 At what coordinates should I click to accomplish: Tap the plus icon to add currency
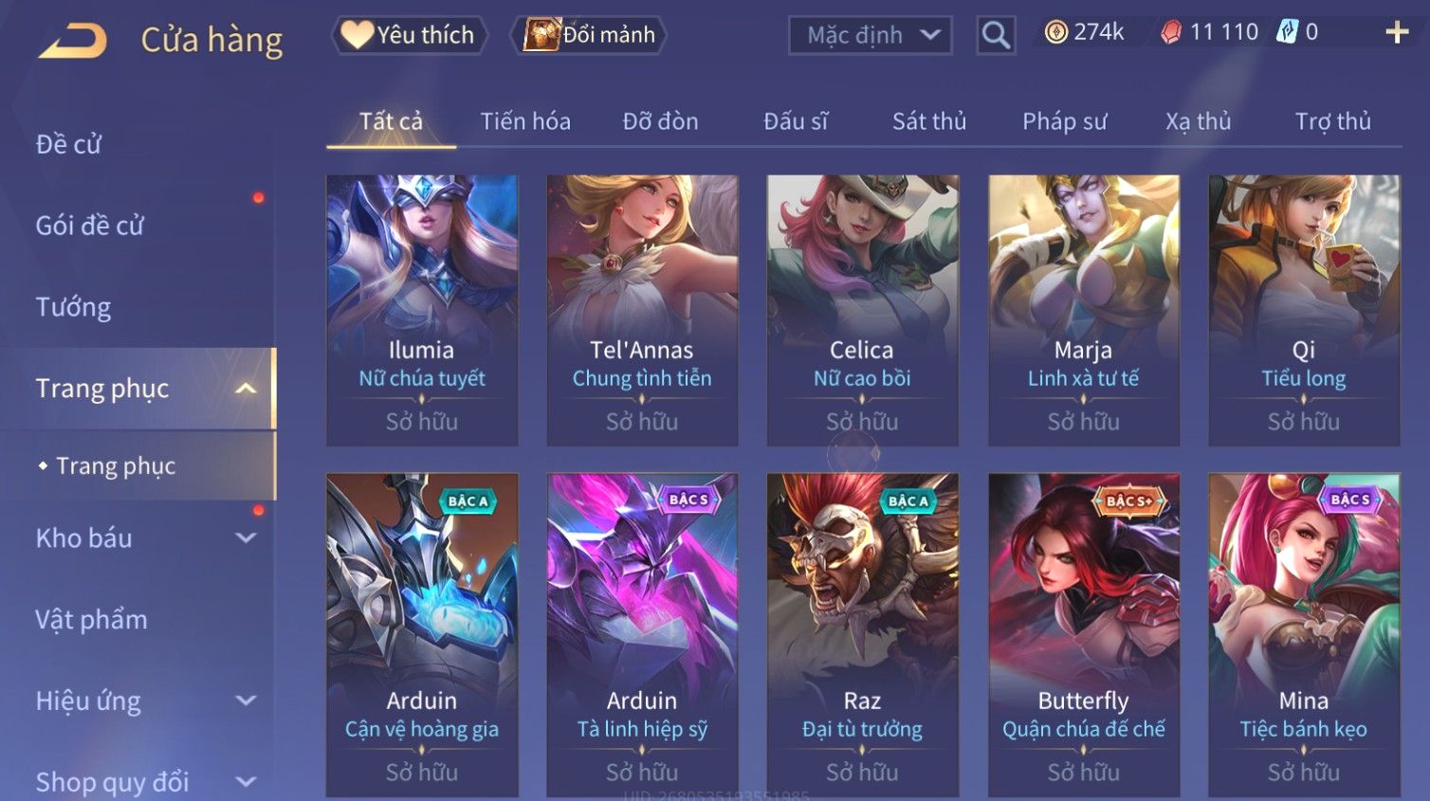(x=1397, y=32)
